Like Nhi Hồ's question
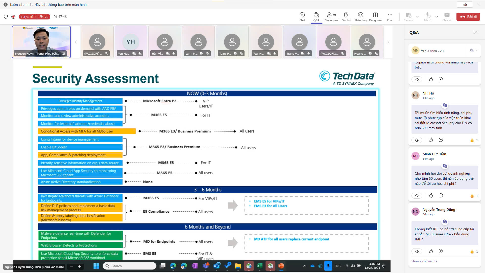 (x=431, y=140)
